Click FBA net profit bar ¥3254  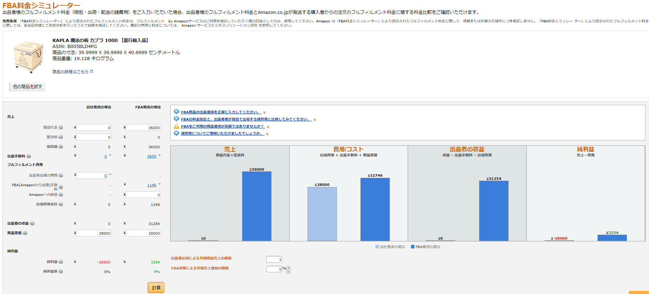[612, 238]
